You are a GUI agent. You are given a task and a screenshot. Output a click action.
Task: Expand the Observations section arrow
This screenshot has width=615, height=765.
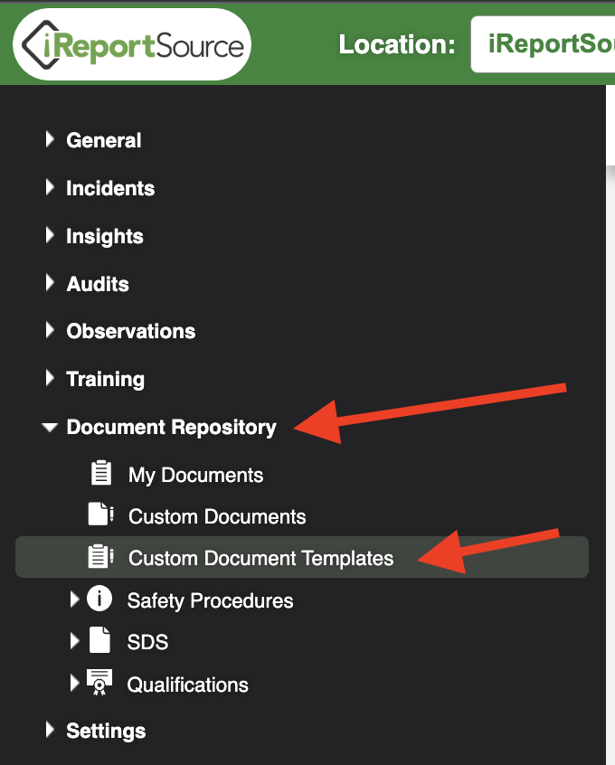(x=50, y=330)
